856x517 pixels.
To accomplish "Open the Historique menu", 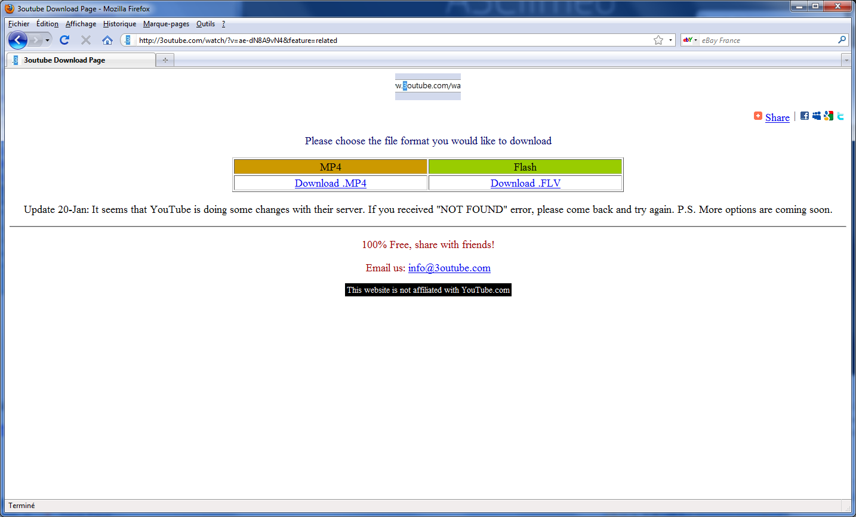I will (x=119, y=24).
